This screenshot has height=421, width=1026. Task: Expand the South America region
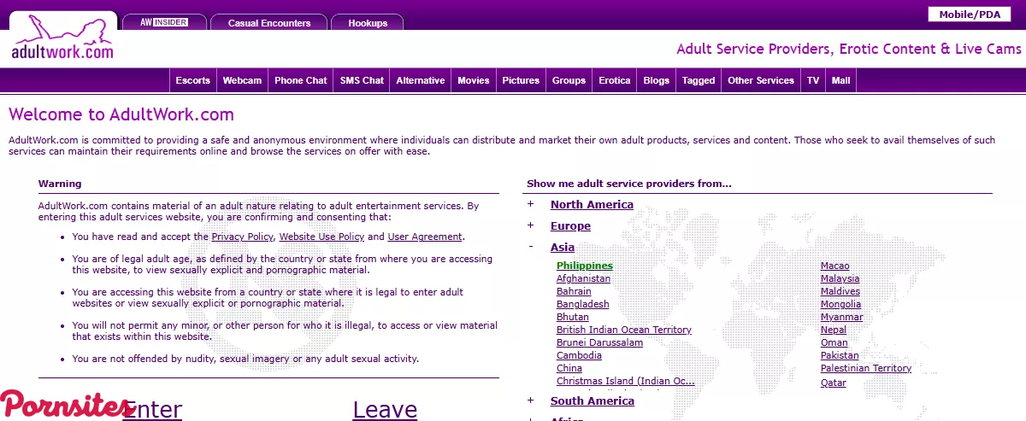click(x=530, y=401)
